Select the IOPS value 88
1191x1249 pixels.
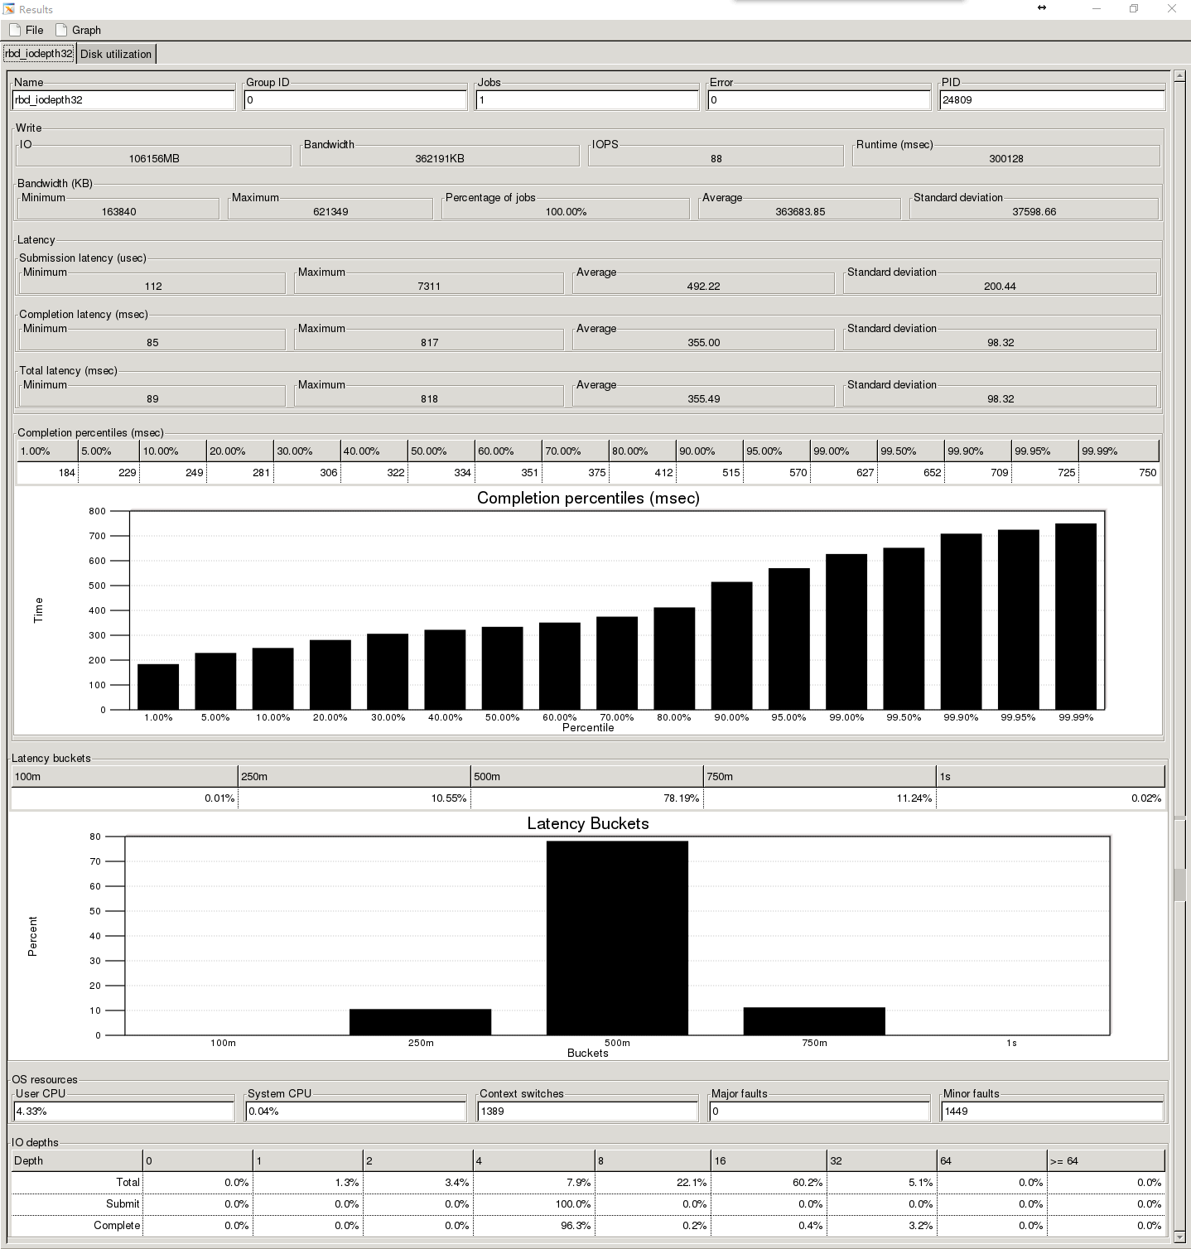point(716,158)
